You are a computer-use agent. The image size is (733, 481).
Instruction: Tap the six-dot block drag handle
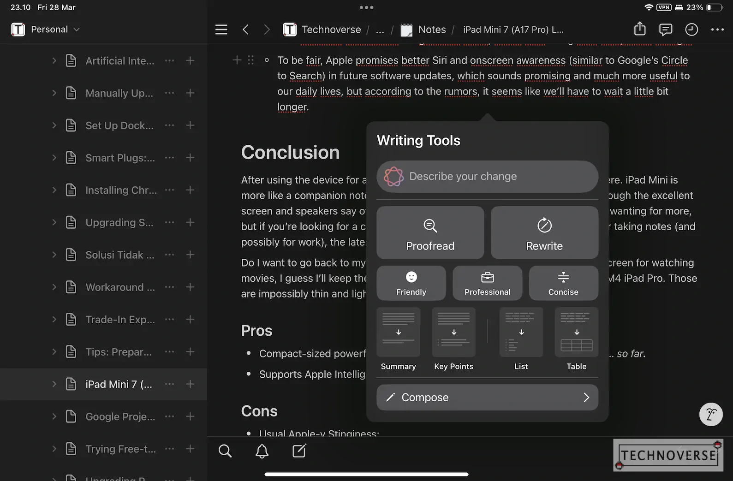(250, 60)
